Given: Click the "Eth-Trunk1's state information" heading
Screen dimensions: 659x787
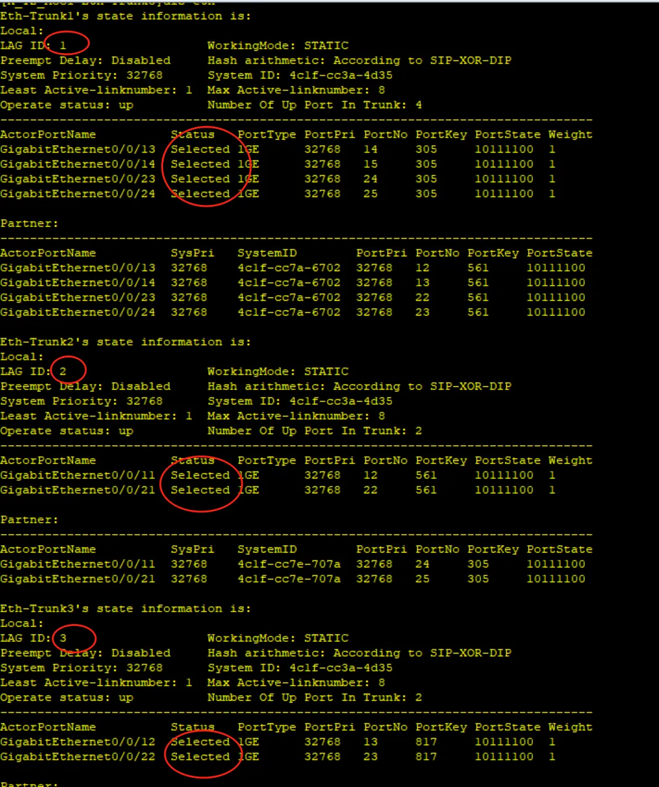Looking at the screenshot, I should (x=125, y=16).
